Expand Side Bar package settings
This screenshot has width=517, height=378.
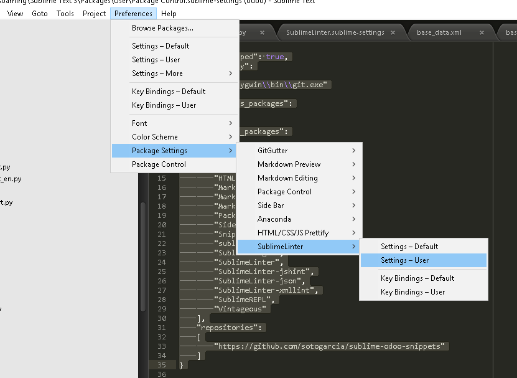click(299, 206)
